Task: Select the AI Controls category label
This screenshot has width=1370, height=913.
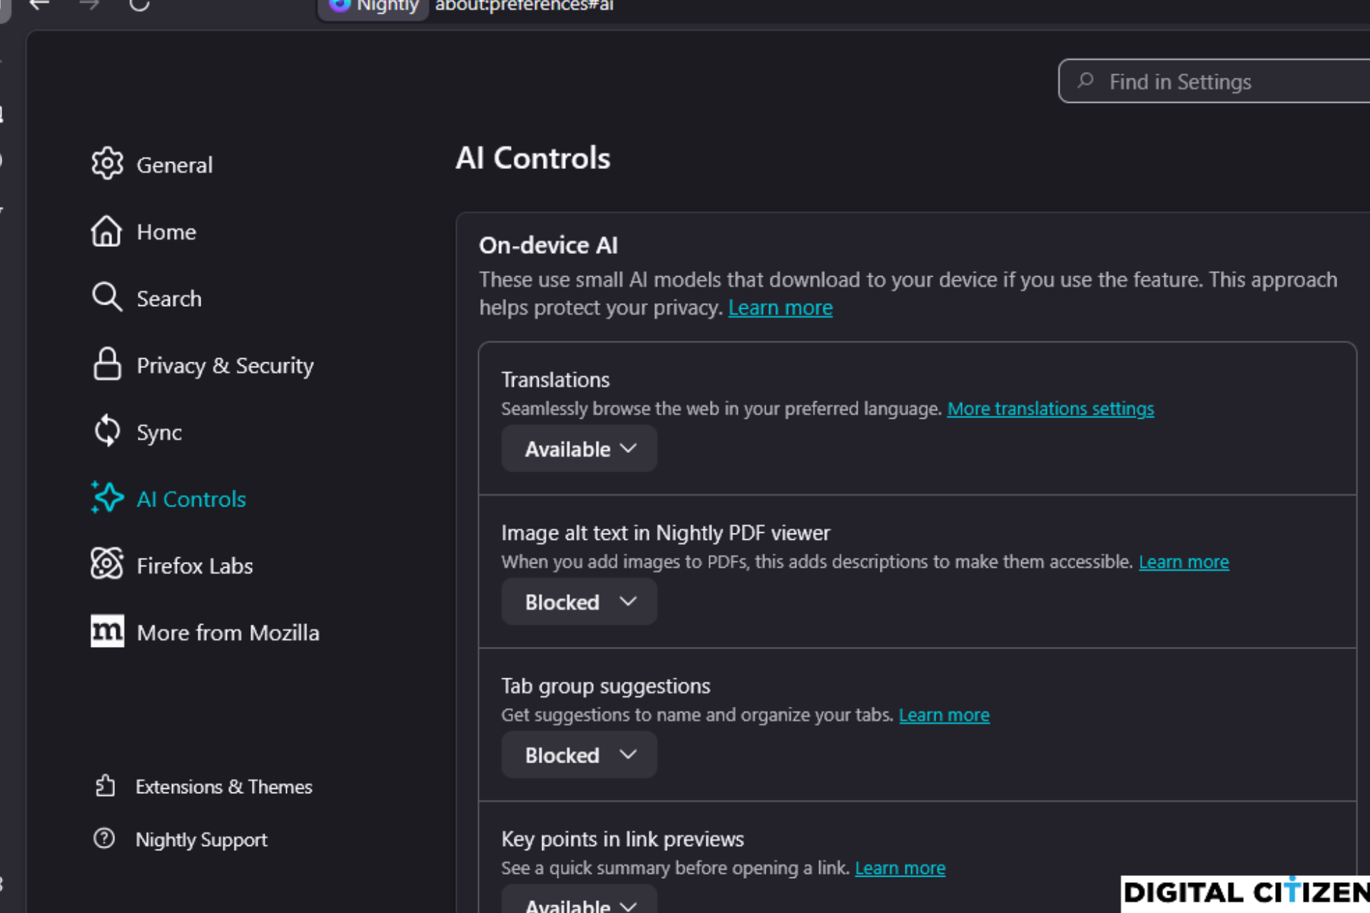Action: (x=191, y=499)
